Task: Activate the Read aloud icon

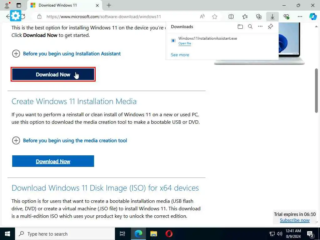Action: point(202,17)
